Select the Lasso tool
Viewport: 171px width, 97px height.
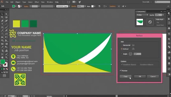pyautogui.click(x=6, y=17)
